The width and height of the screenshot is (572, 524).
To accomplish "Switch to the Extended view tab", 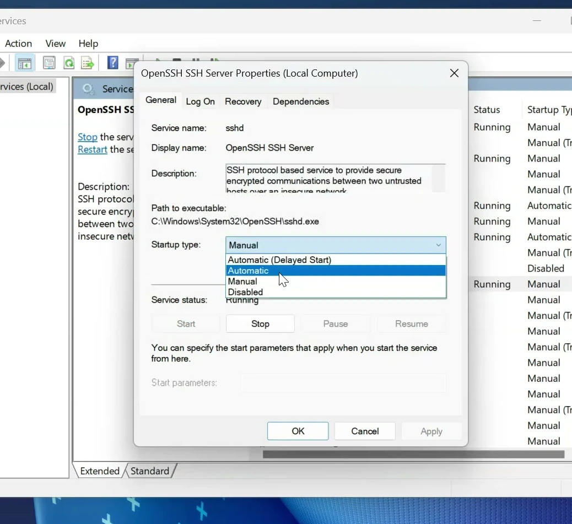I will [100, 471].
